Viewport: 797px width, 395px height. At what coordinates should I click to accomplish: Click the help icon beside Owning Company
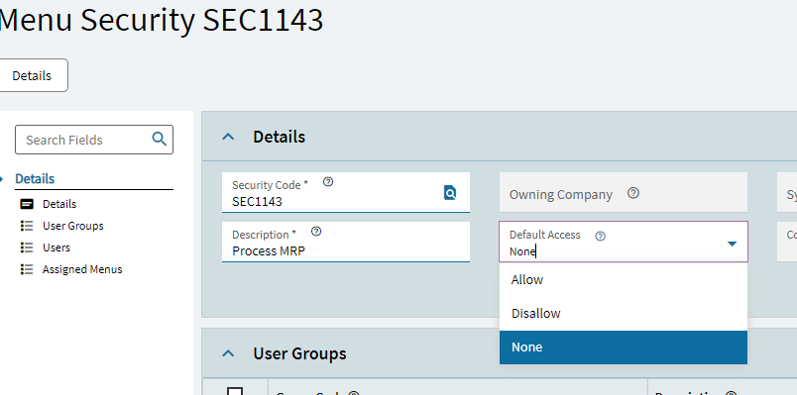pos(632,193)
